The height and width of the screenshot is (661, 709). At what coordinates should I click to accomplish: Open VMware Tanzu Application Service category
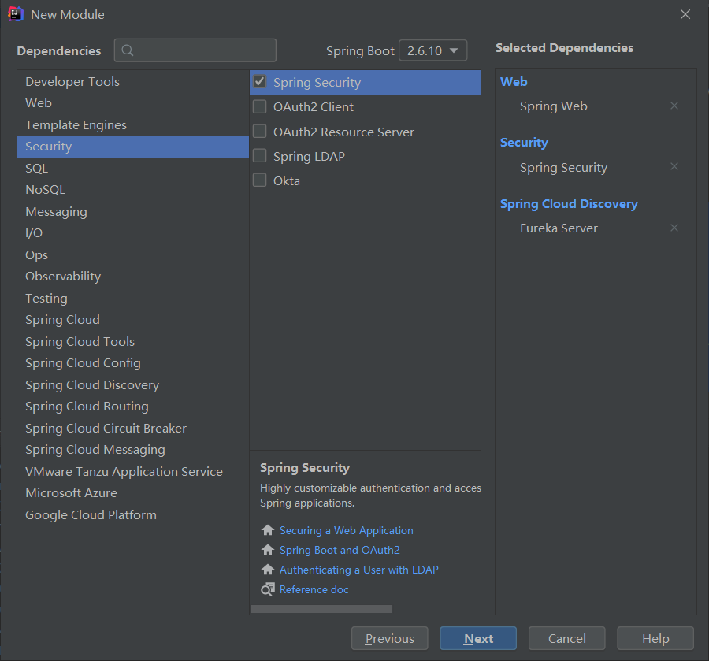133,472
